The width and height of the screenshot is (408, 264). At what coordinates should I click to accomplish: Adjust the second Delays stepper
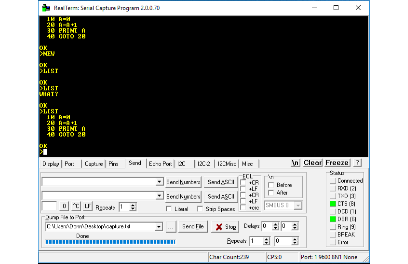click(x=295, y=227)
